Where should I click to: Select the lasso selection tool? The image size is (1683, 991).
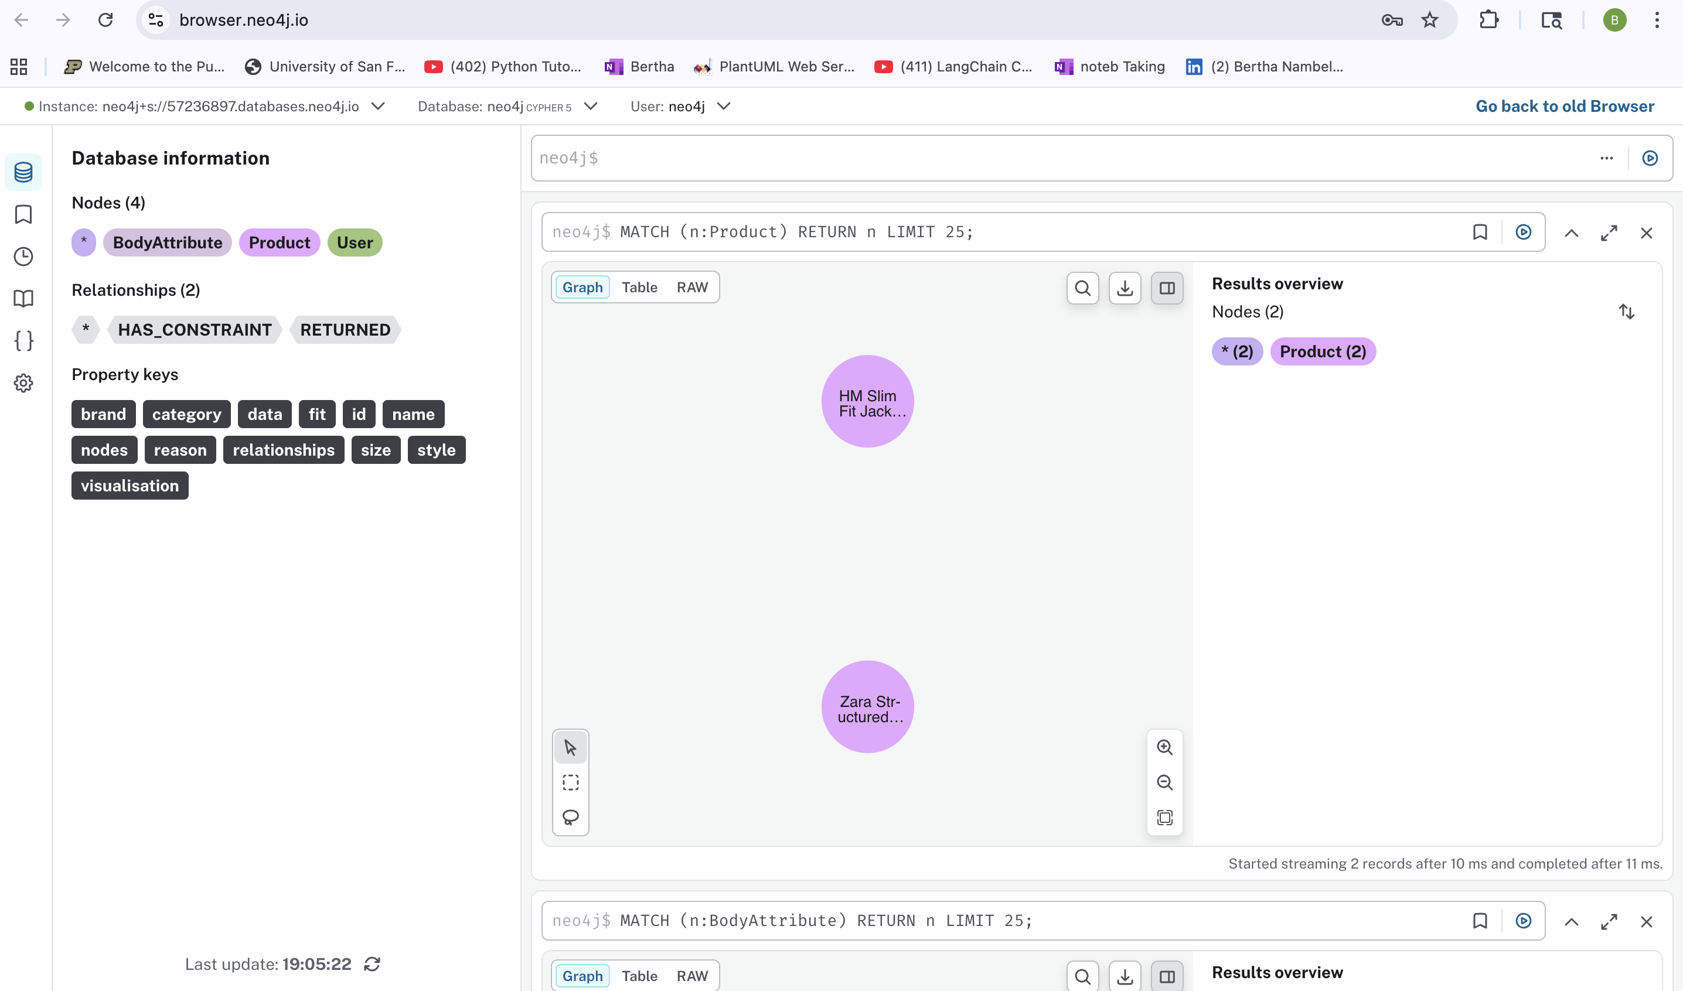click(x=570, y=818)
